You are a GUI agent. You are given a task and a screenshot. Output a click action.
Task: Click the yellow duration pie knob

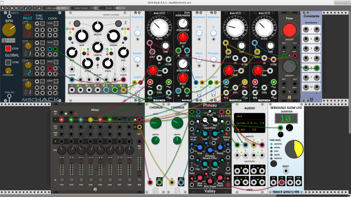(294, 149)
